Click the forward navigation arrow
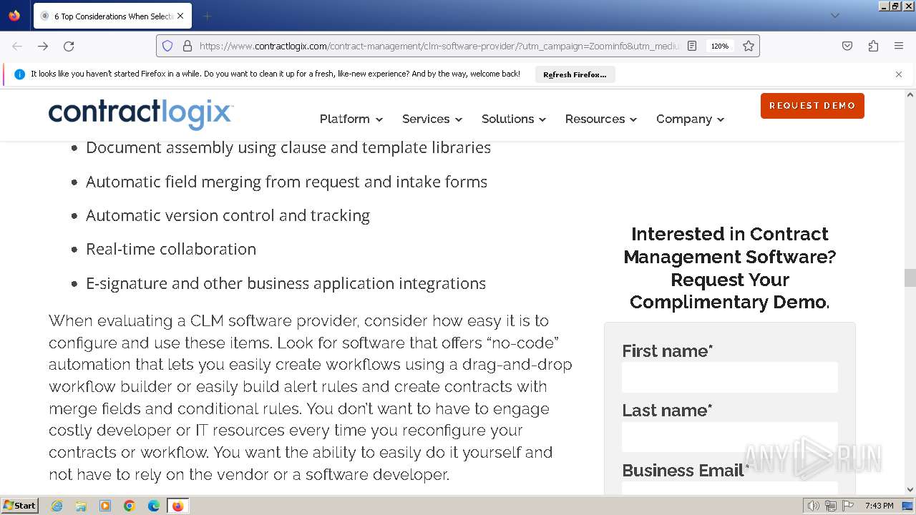 (x=43, y=46)
